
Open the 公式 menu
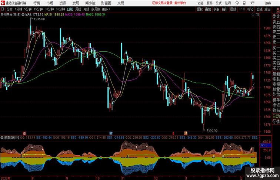[219, 3]
